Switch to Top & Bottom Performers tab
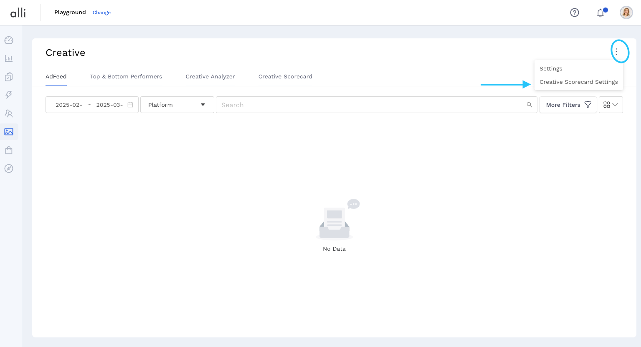The image size is (641, 347). tap(126, 76)
